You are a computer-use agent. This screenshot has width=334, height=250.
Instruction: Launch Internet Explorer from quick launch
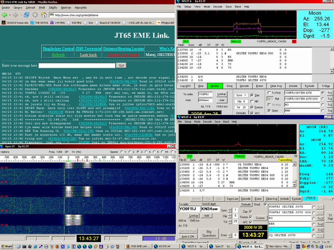tap(35, 247)
